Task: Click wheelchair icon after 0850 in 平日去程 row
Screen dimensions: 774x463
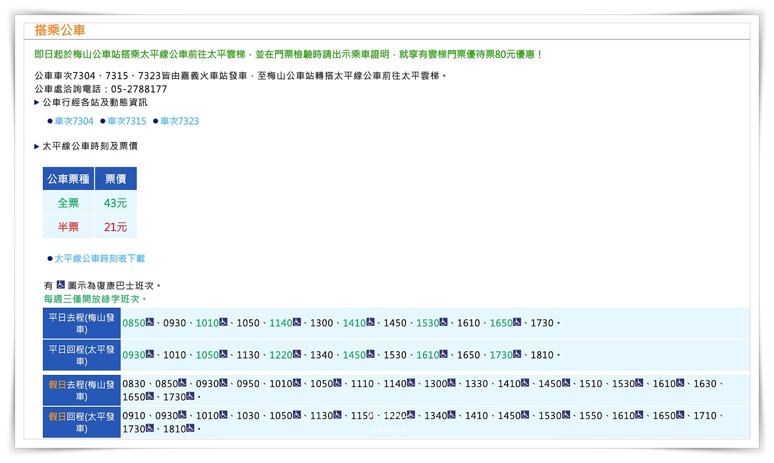Action: (x=149, y=322)
